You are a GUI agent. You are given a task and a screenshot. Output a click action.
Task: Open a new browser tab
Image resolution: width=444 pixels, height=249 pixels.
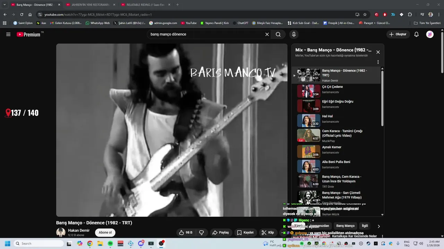tap(178, 5)
